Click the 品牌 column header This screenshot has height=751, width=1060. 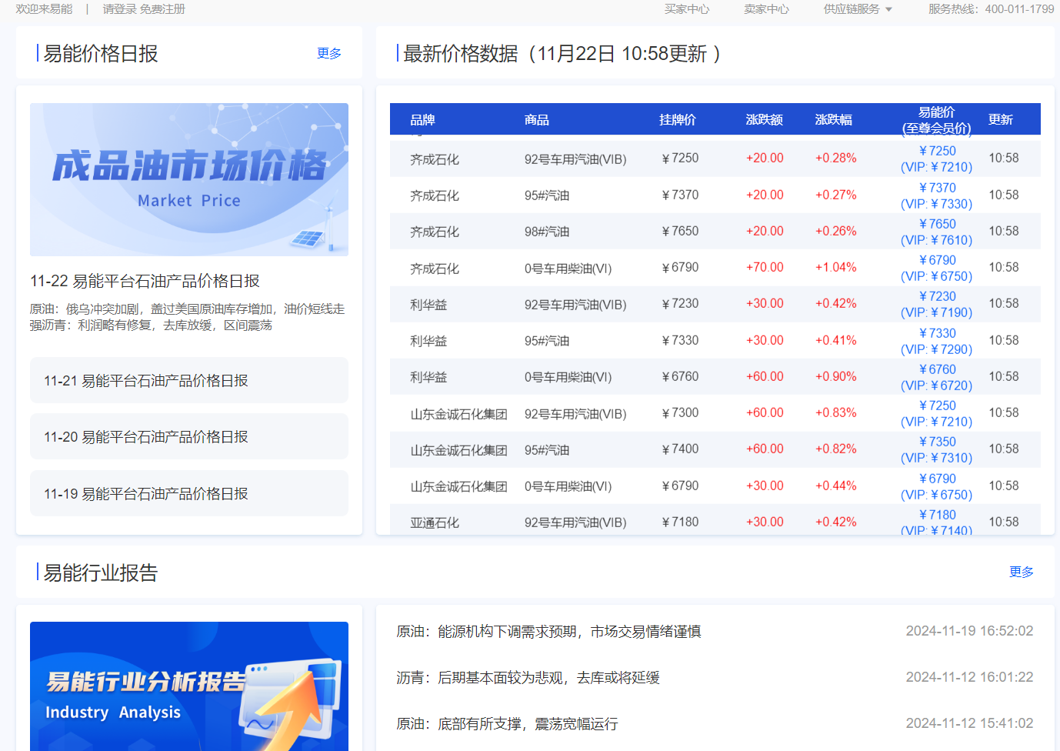click(x=422, y=119)
